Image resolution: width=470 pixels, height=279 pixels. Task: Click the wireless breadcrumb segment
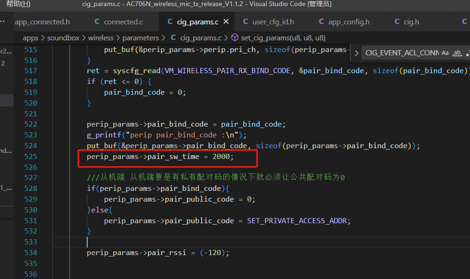(101, 38)
